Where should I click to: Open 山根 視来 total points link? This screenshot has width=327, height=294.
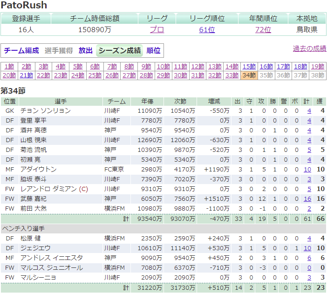[x=309, y=140]
